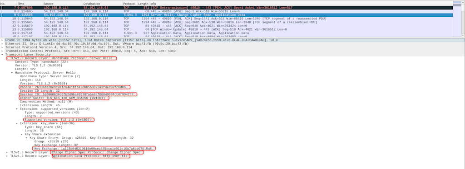Viewport: 465px width, 169px height.
Task: Expand the Change Cipher Spec record layer
Action: (x=7, y=152)
